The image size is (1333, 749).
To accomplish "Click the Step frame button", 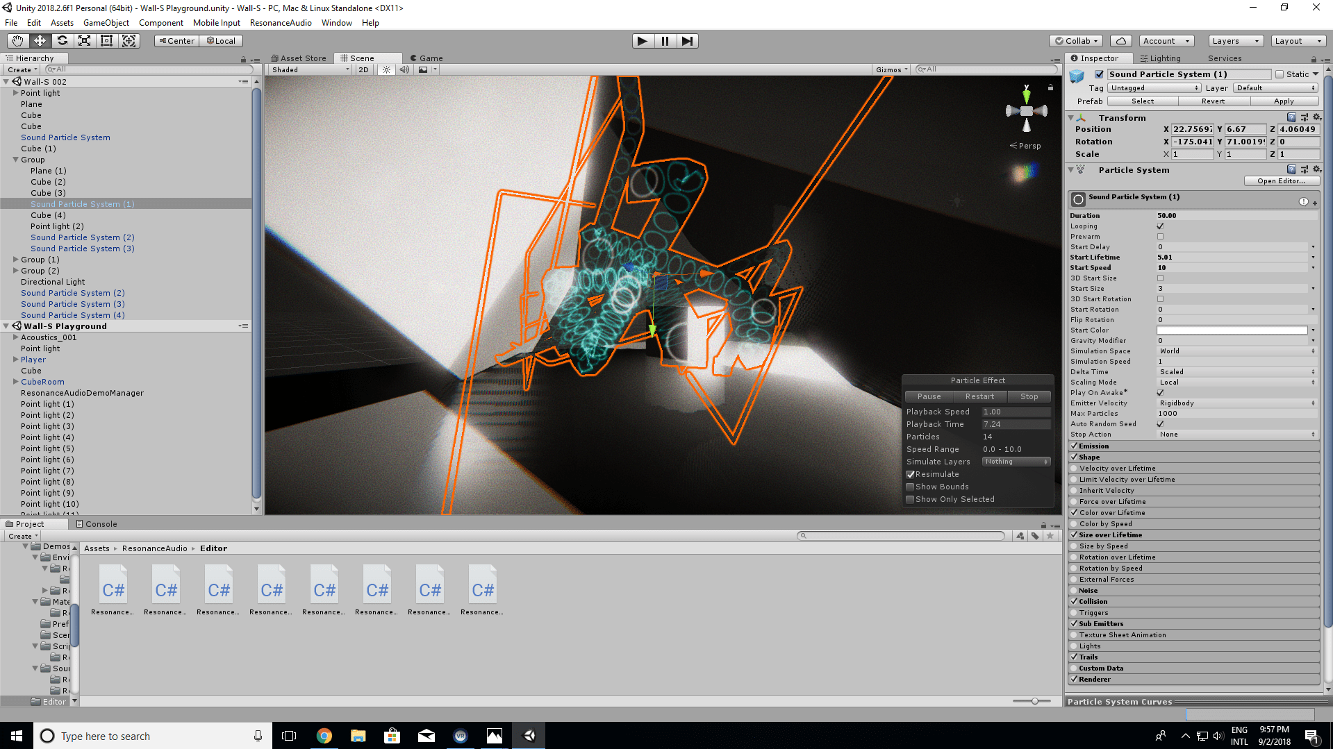I will click(687, 41).
